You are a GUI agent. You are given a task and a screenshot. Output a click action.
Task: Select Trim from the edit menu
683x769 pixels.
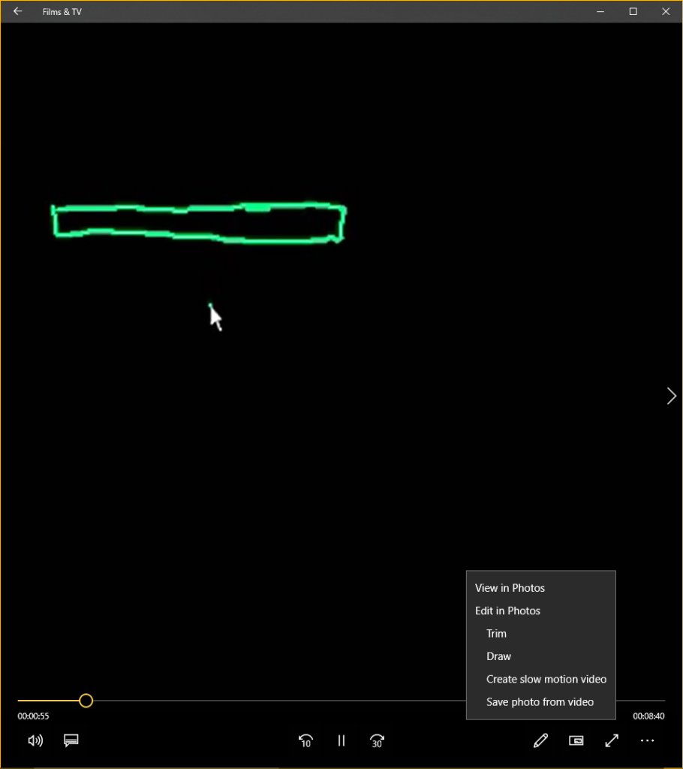click(496, 634)
